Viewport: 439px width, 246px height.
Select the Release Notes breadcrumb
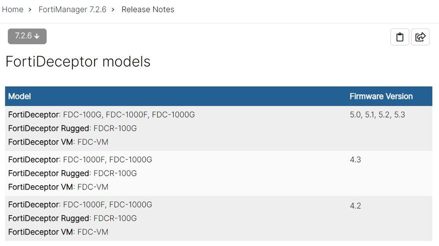pyautogui.click(x=148, y=10)
